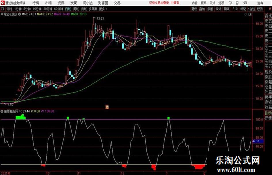Open the 财富圈 menu
The height and width of the screenshot is (175, 272).
[103, 3]
